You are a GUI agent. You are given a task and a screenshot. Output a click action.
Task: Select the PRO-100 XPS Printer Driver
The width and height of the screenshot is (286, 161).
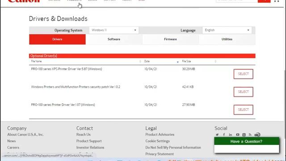point(243,74)
